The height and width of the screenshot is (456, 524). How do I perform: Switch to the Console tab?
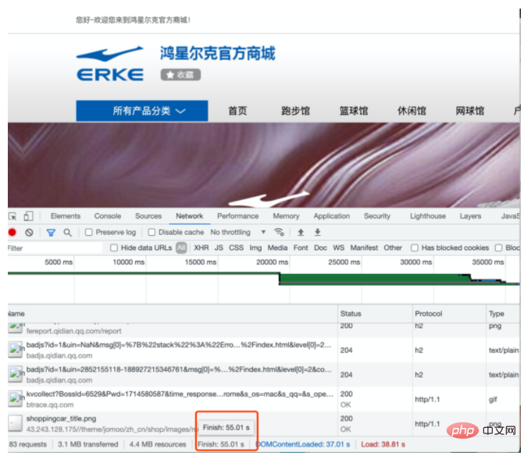click(108, 216)
